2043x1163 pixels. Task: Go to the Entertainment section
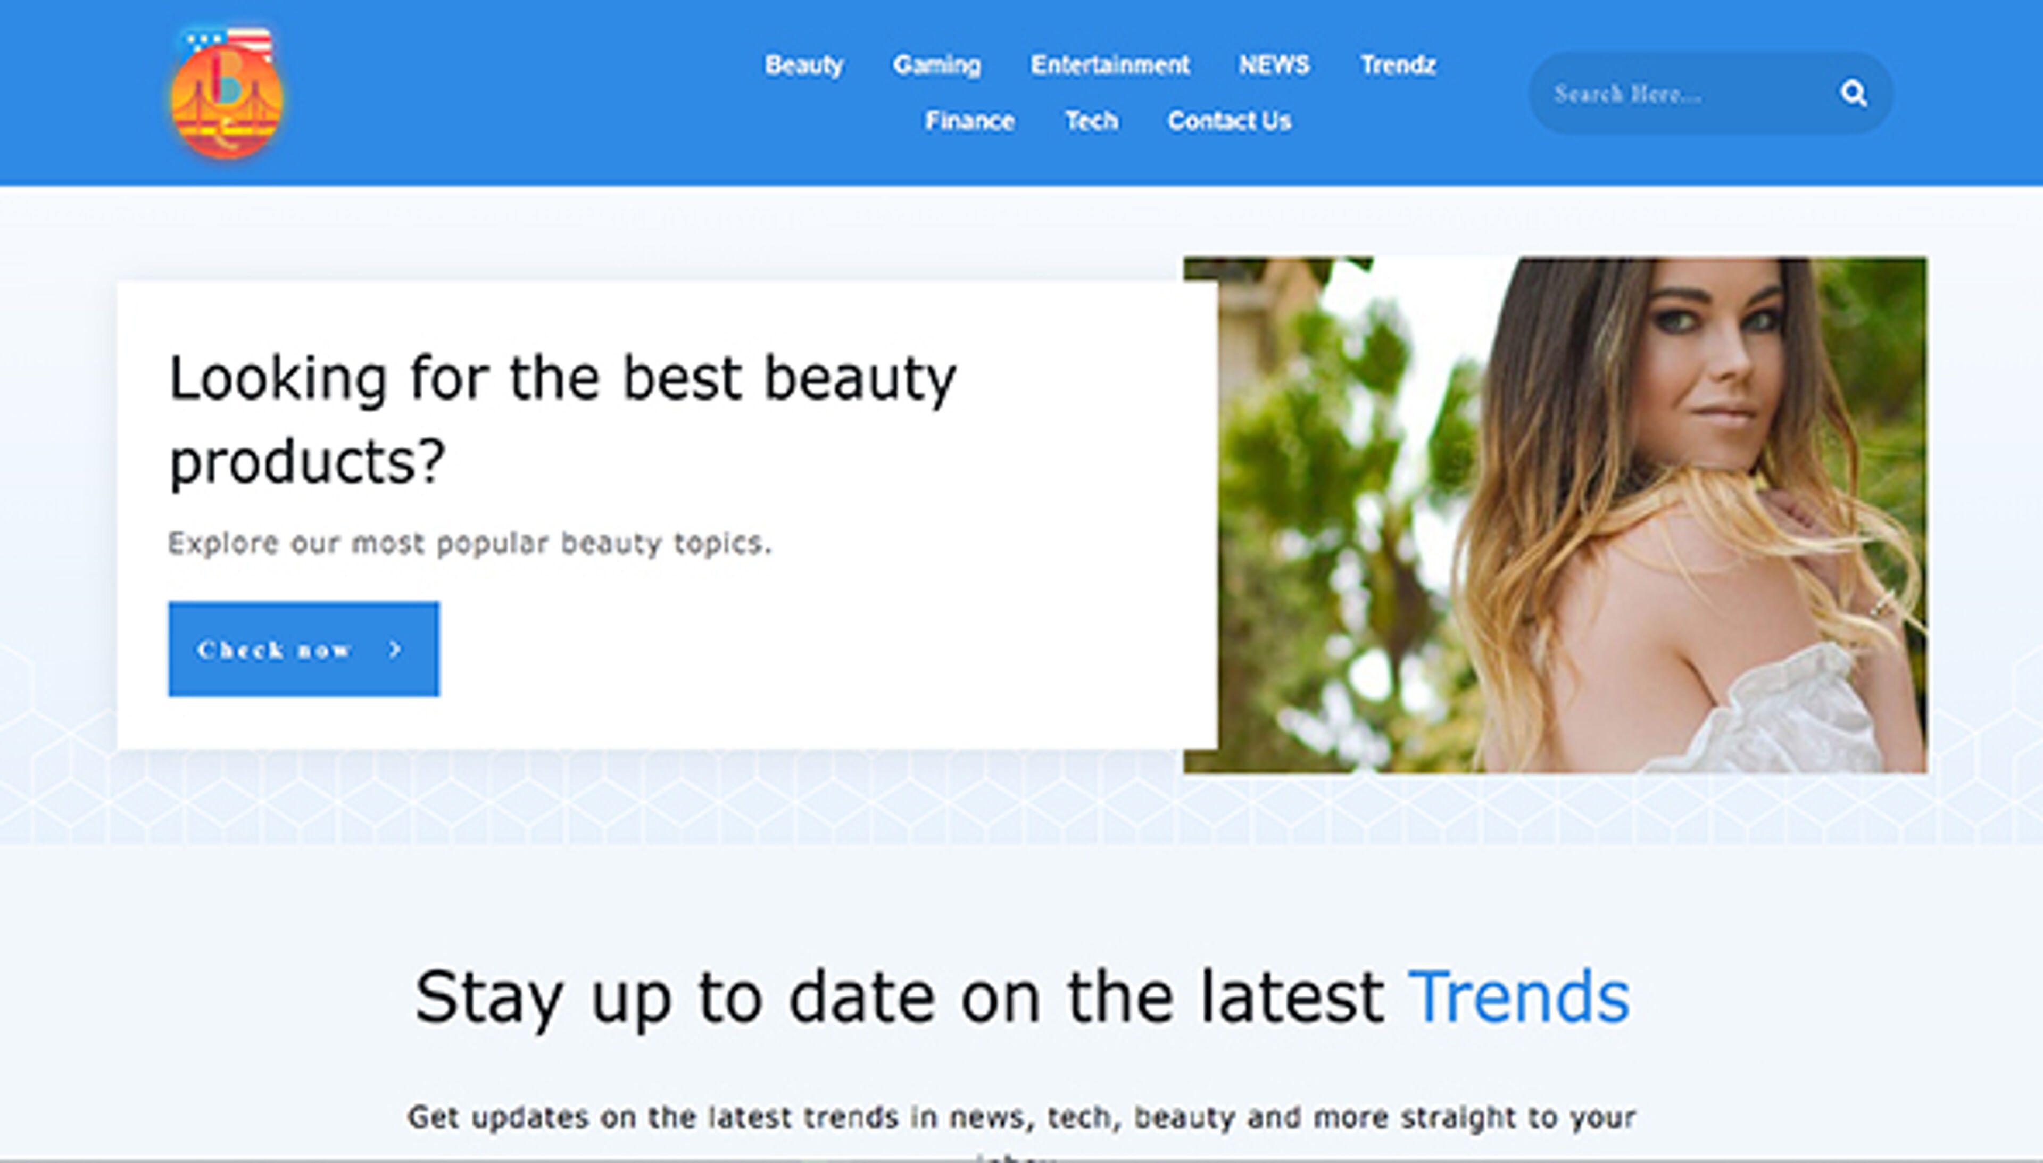tap(1109, 65)
